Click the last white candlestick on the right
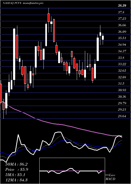The width and height of the screenshot is (131, 184). (103, 38)
